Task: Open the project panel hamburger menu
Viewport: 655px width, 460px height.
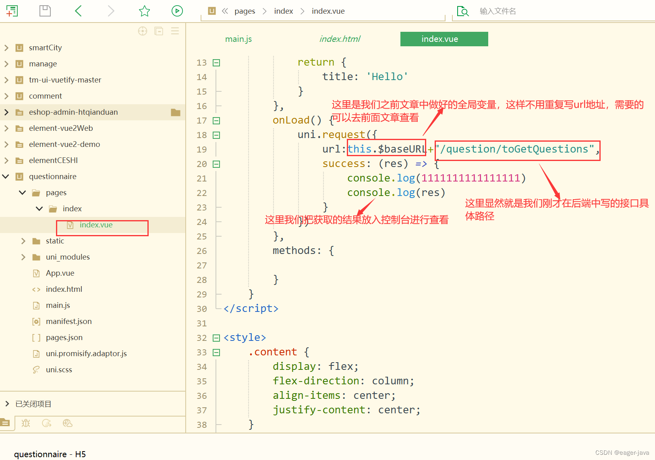Action: point(175,31)
